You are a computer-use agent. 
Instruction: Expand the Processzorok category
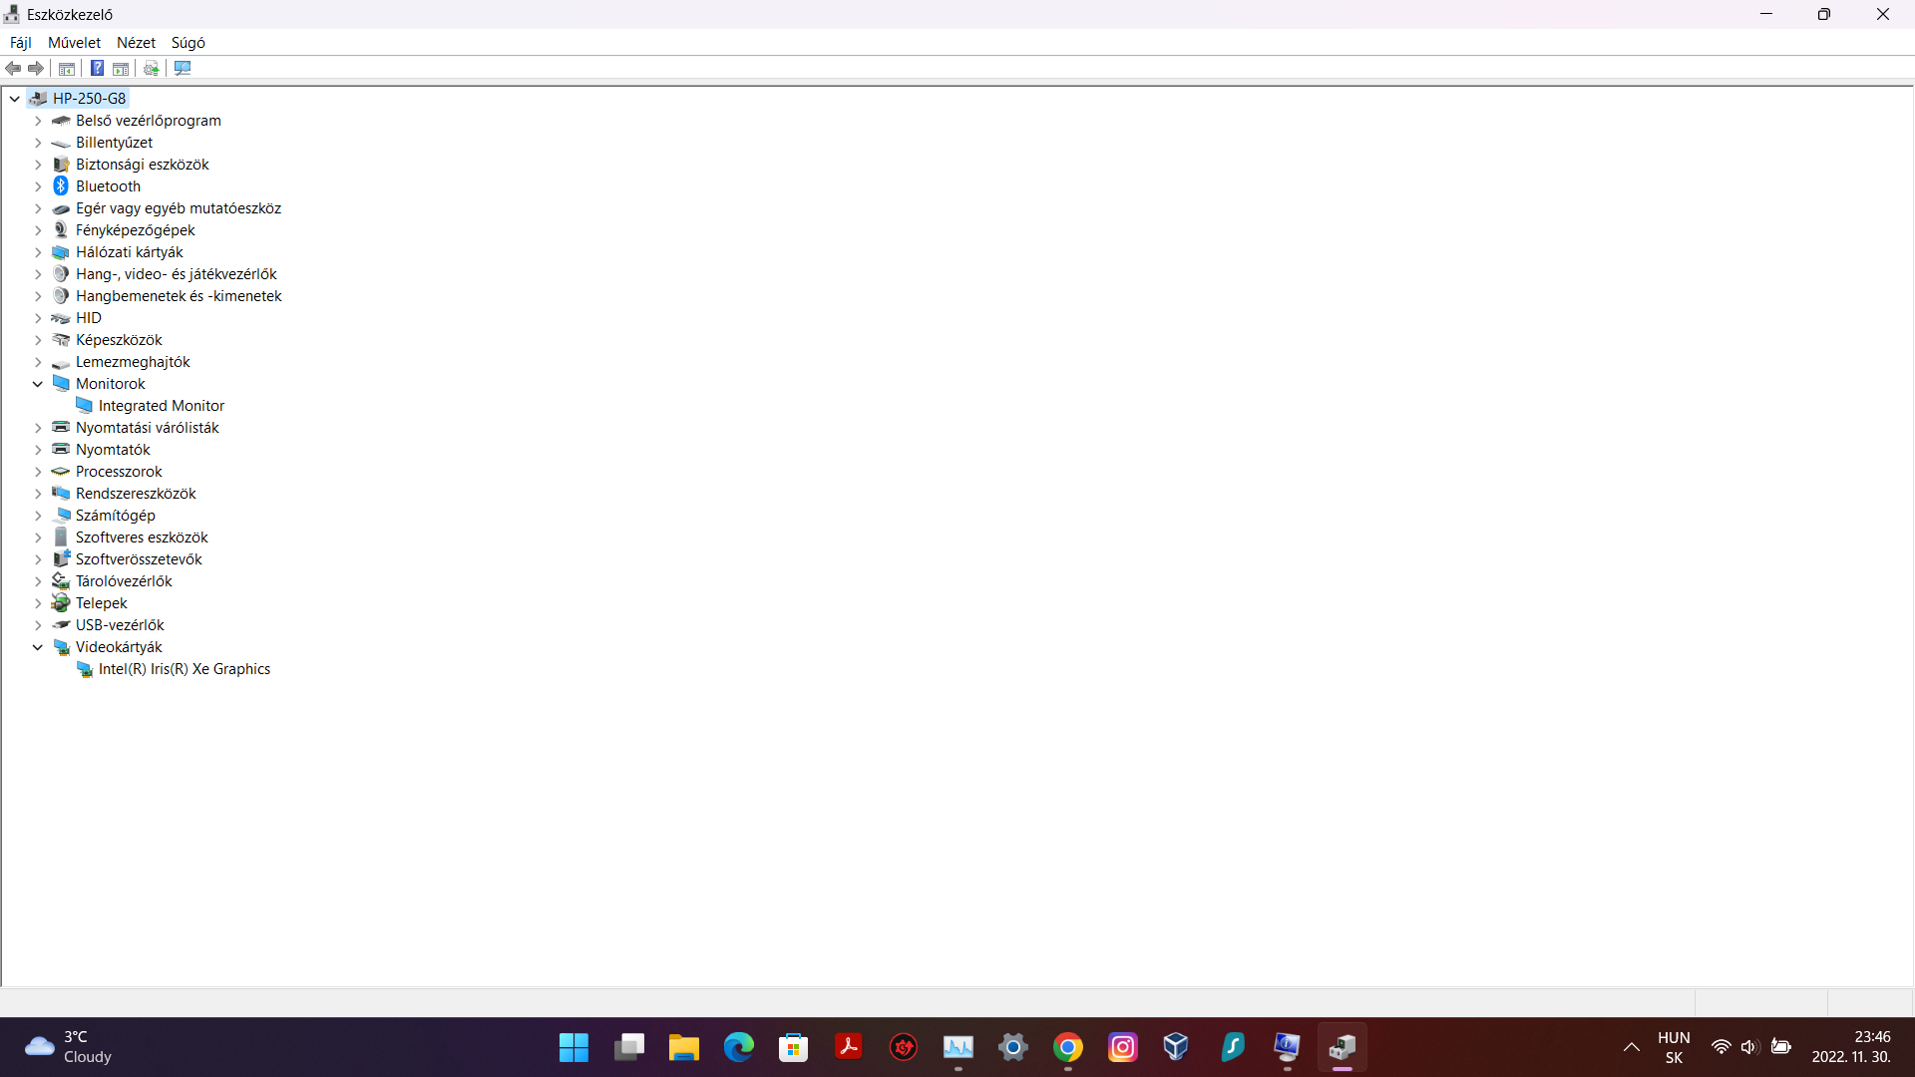(x=38, y=472)
